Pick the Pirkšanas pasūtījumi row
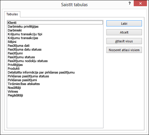 (55, 80)
